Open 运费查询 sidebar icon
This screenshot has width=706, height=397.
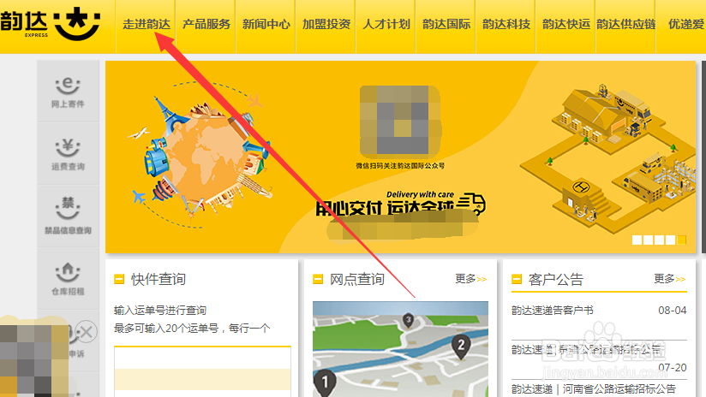68,154
